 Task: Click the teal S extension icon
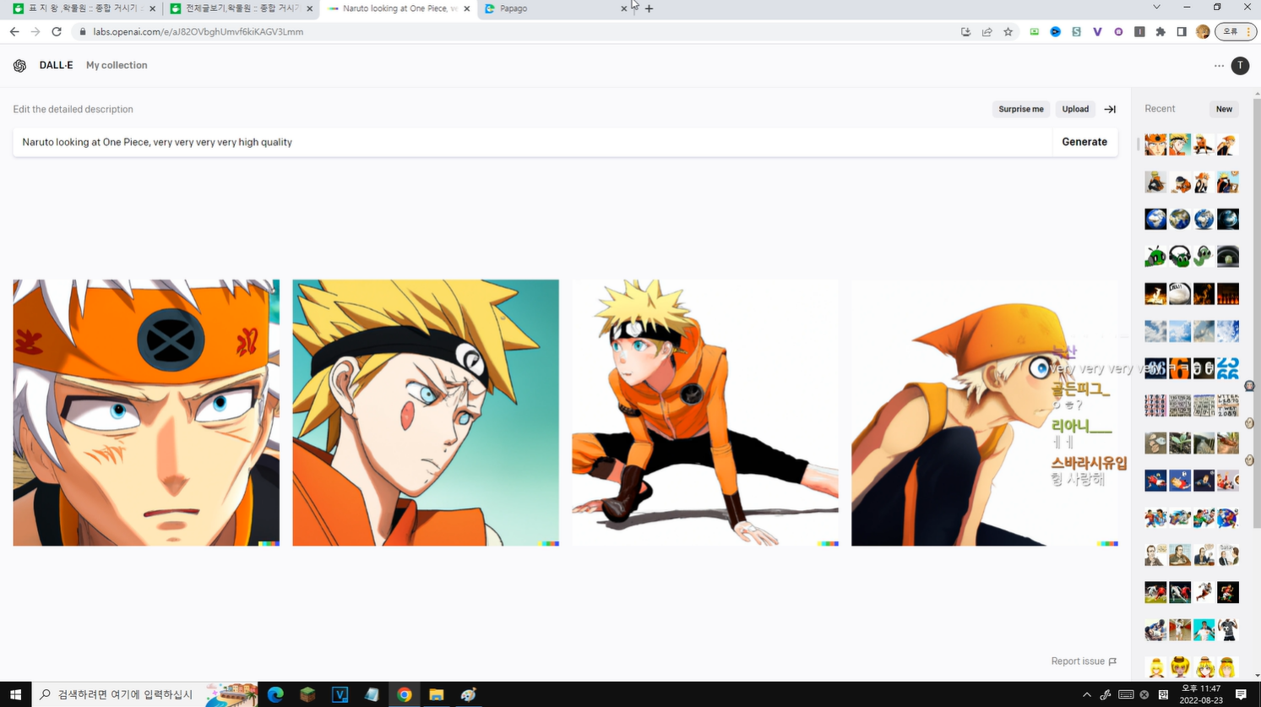[1076, 32]
